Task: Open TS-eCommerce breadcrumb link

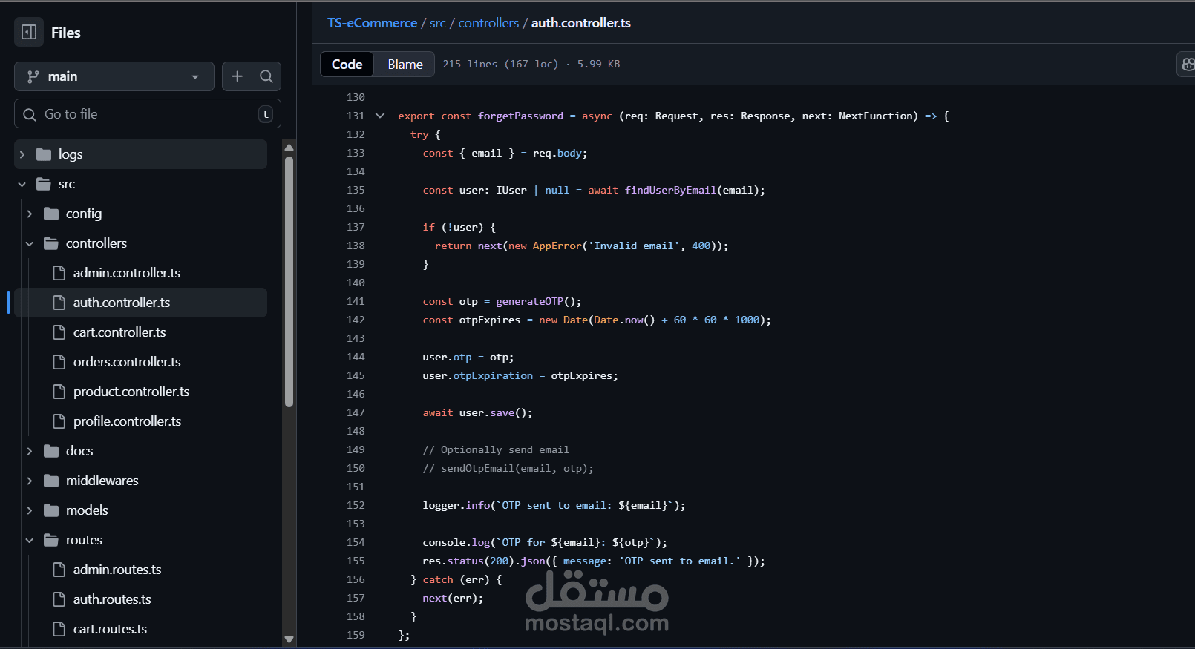Action: pos(373,23)
